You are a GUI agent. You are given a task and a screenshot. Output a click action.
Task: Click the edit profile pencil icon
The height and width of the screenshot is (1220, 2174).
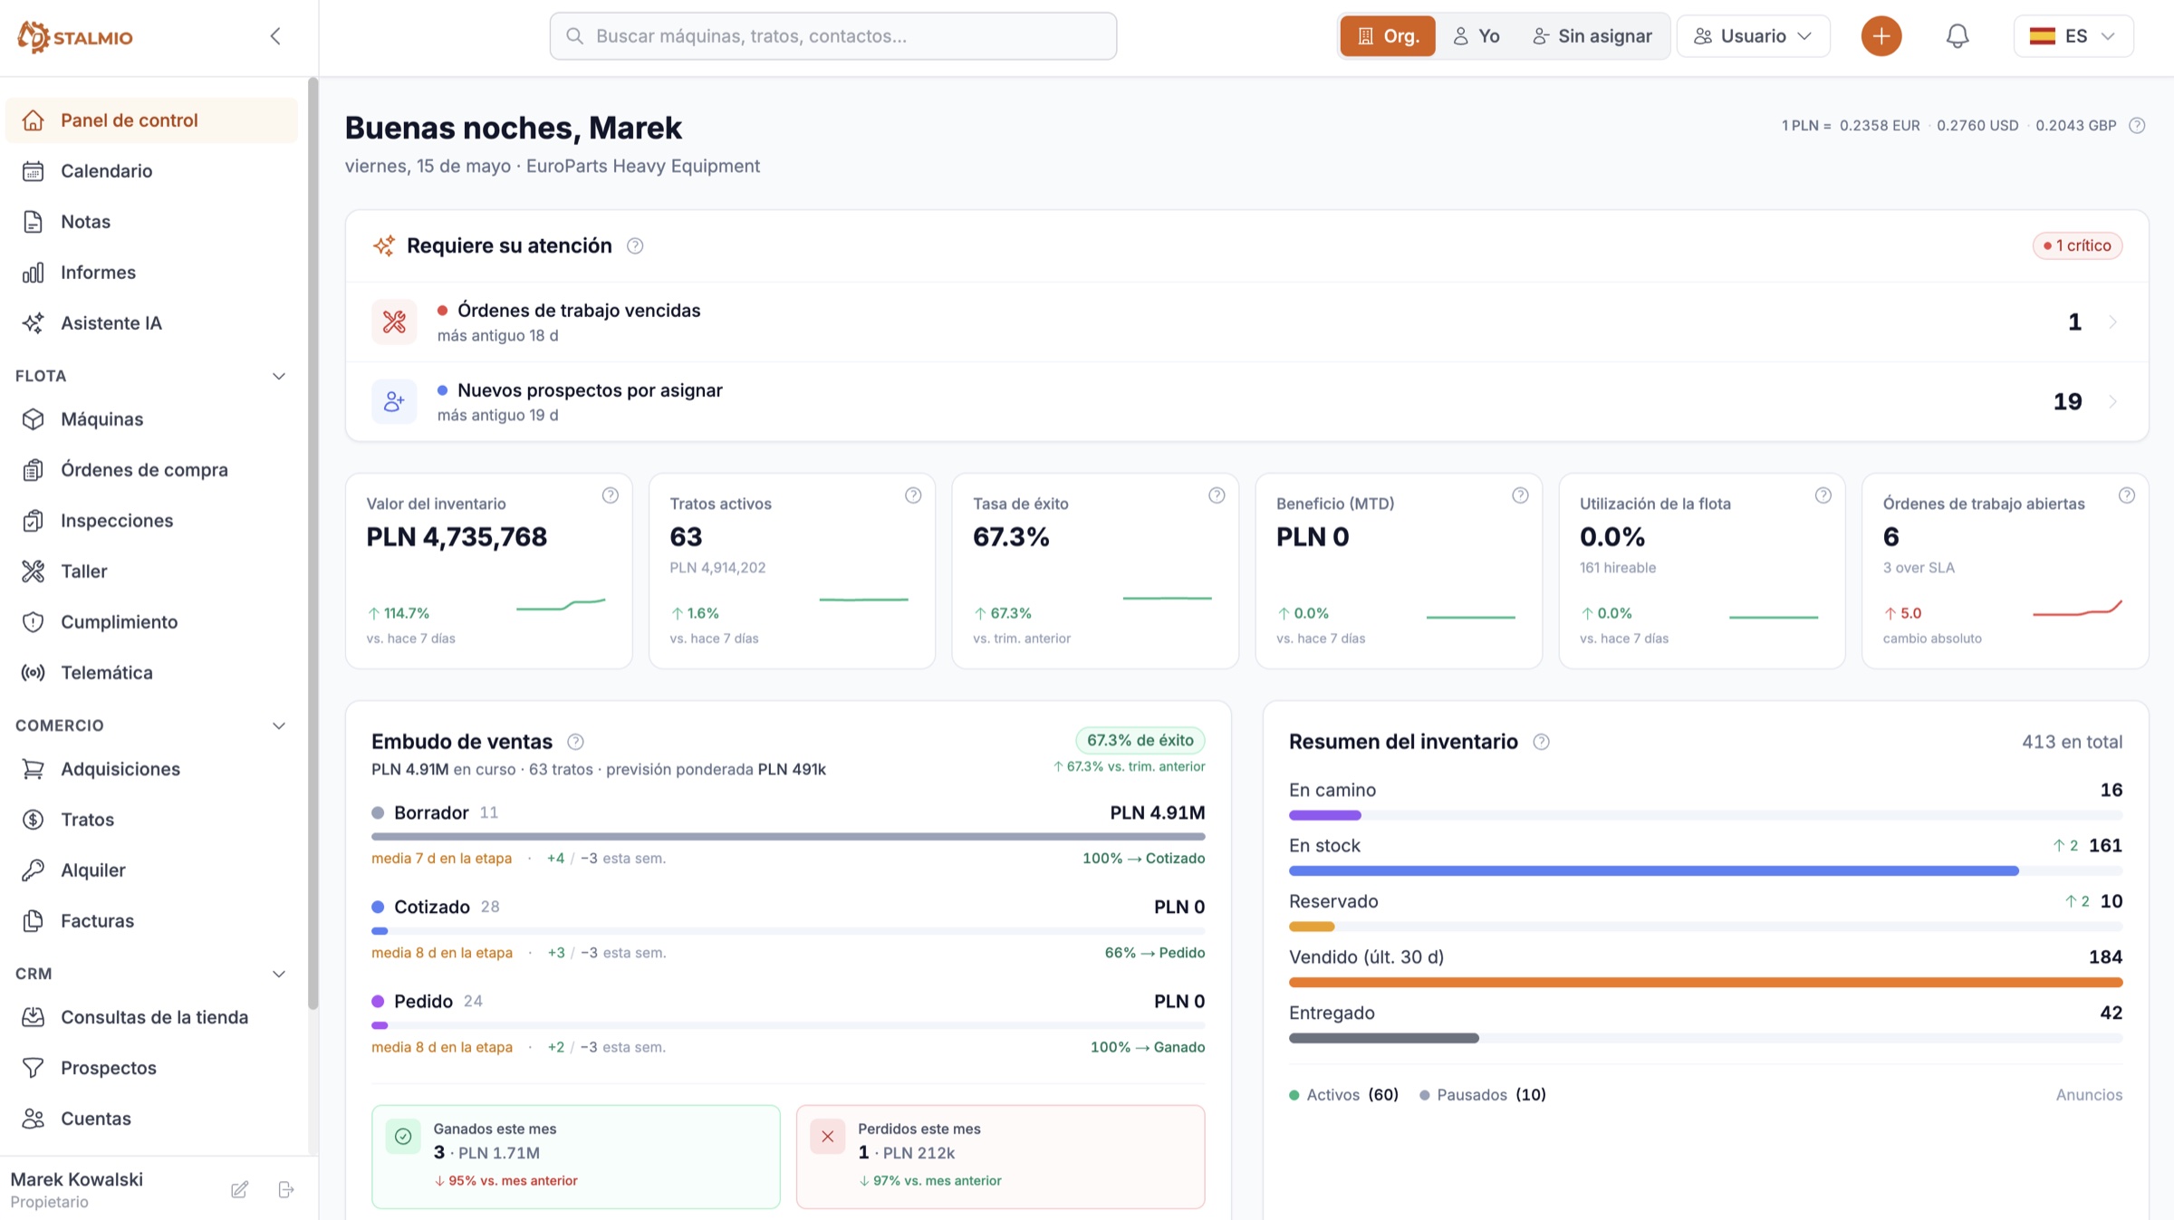point(239,1189)
